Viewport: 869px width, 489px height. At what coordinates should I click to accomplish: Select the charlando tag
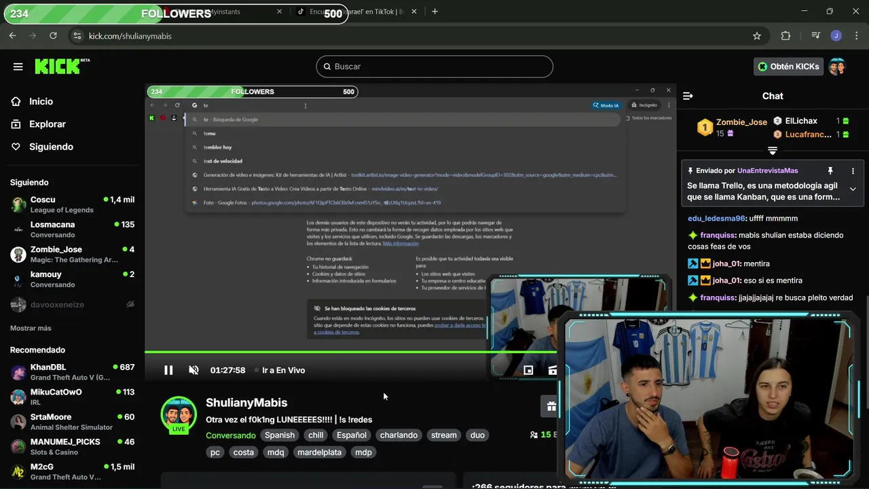coord(399,435)
